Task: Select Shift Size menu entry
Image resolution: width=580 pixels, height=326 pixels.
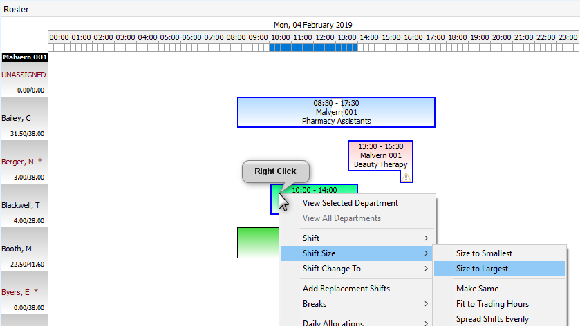Action: 357,253
